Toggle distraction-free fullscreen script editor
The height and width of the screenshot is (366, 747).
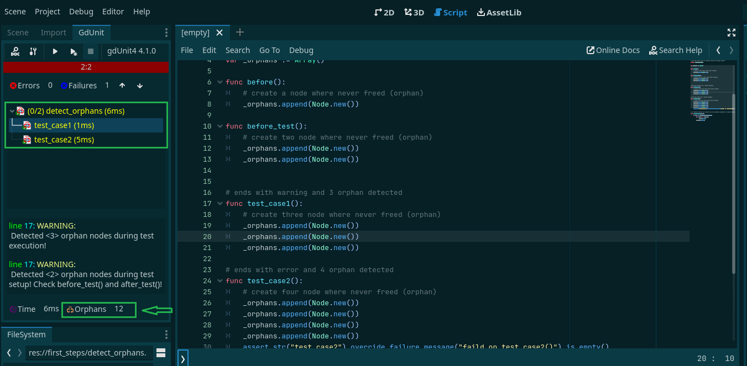point(732,33)
